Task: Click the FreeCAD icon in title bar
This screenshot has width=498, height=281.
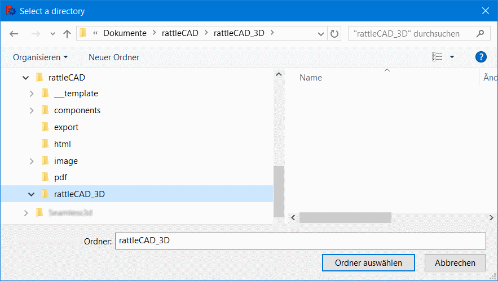Action: 11,11
